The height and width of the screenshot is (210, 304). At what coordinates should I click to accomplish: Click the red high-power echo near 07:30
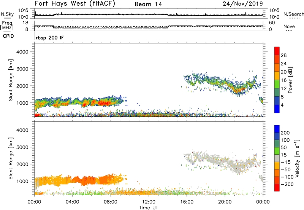click(104, 103)
